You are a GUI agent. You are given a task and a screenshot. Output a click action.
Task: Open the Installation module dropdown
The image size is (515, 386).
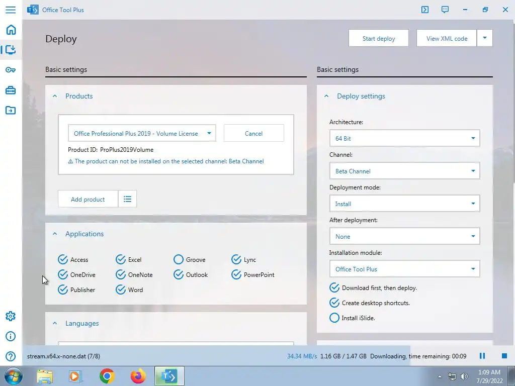[405, 269]
